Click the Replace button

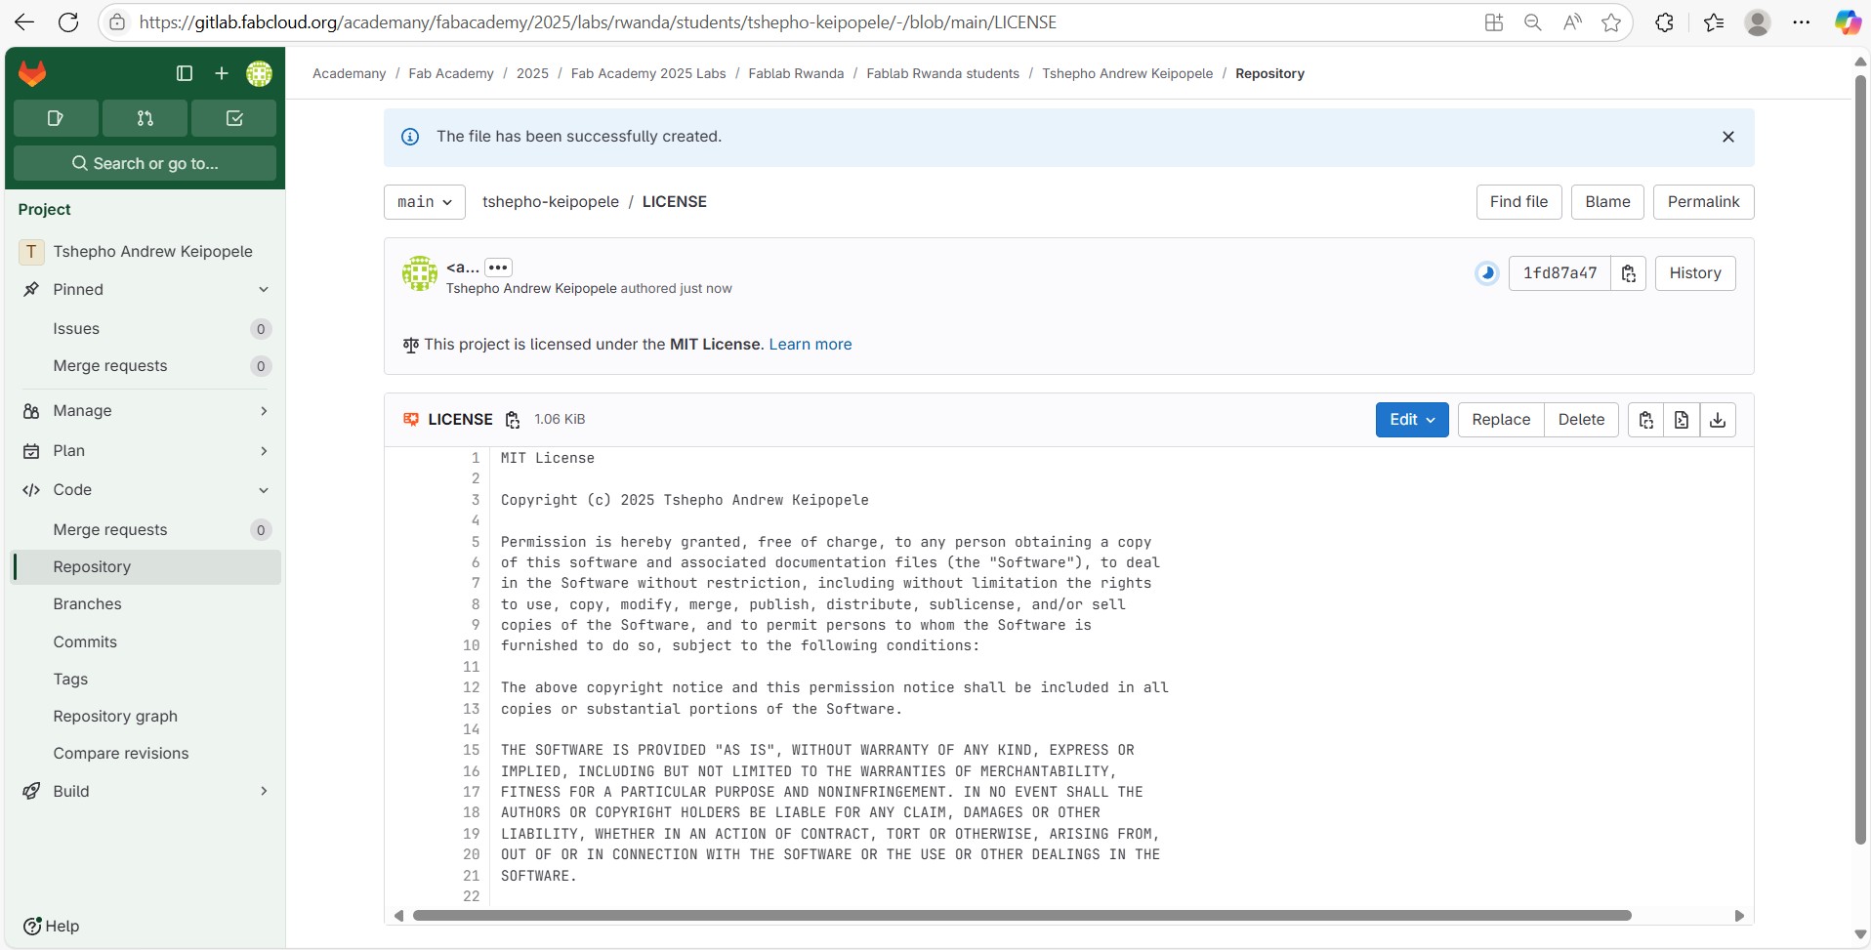(1501, 420)
